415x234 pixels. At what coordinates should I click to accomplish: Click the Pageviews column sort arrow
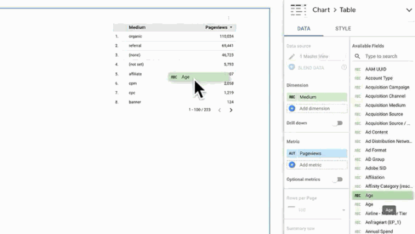tap(231, 27)
